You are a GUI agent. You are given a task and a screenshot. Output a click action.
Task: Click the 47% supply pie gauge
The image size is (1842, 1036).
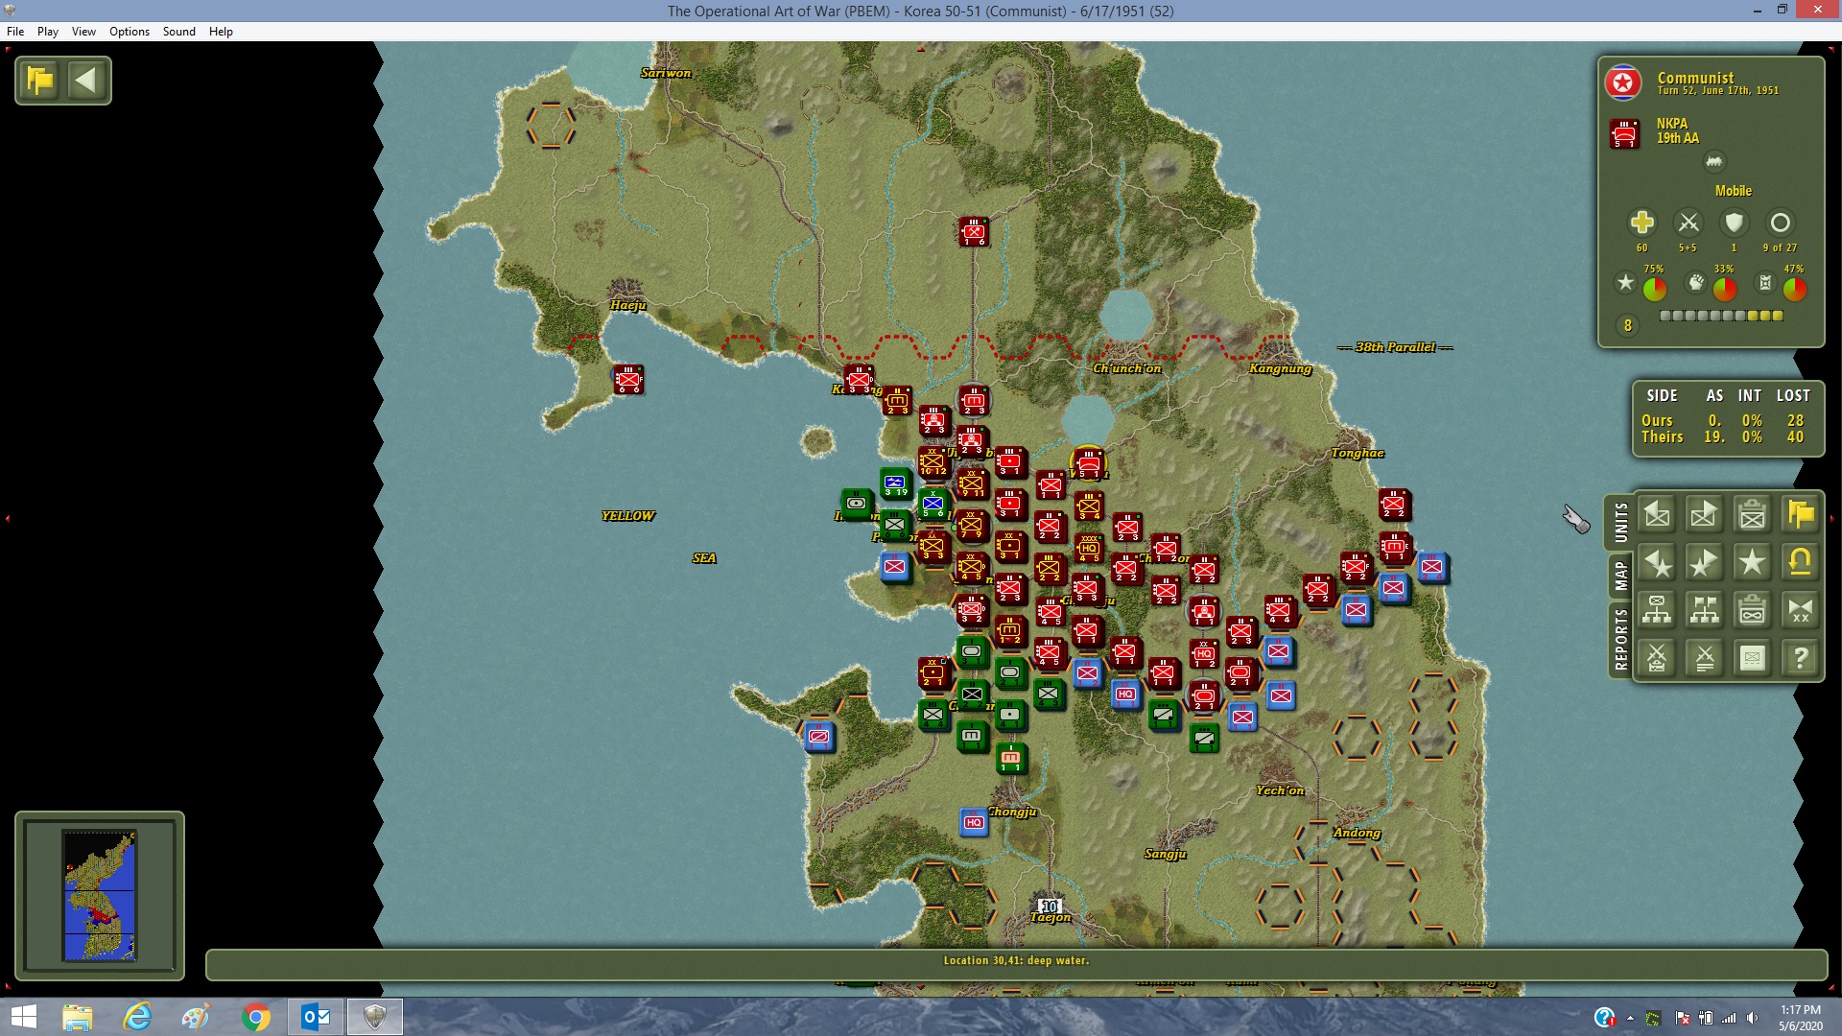(x=1795, y=288)
